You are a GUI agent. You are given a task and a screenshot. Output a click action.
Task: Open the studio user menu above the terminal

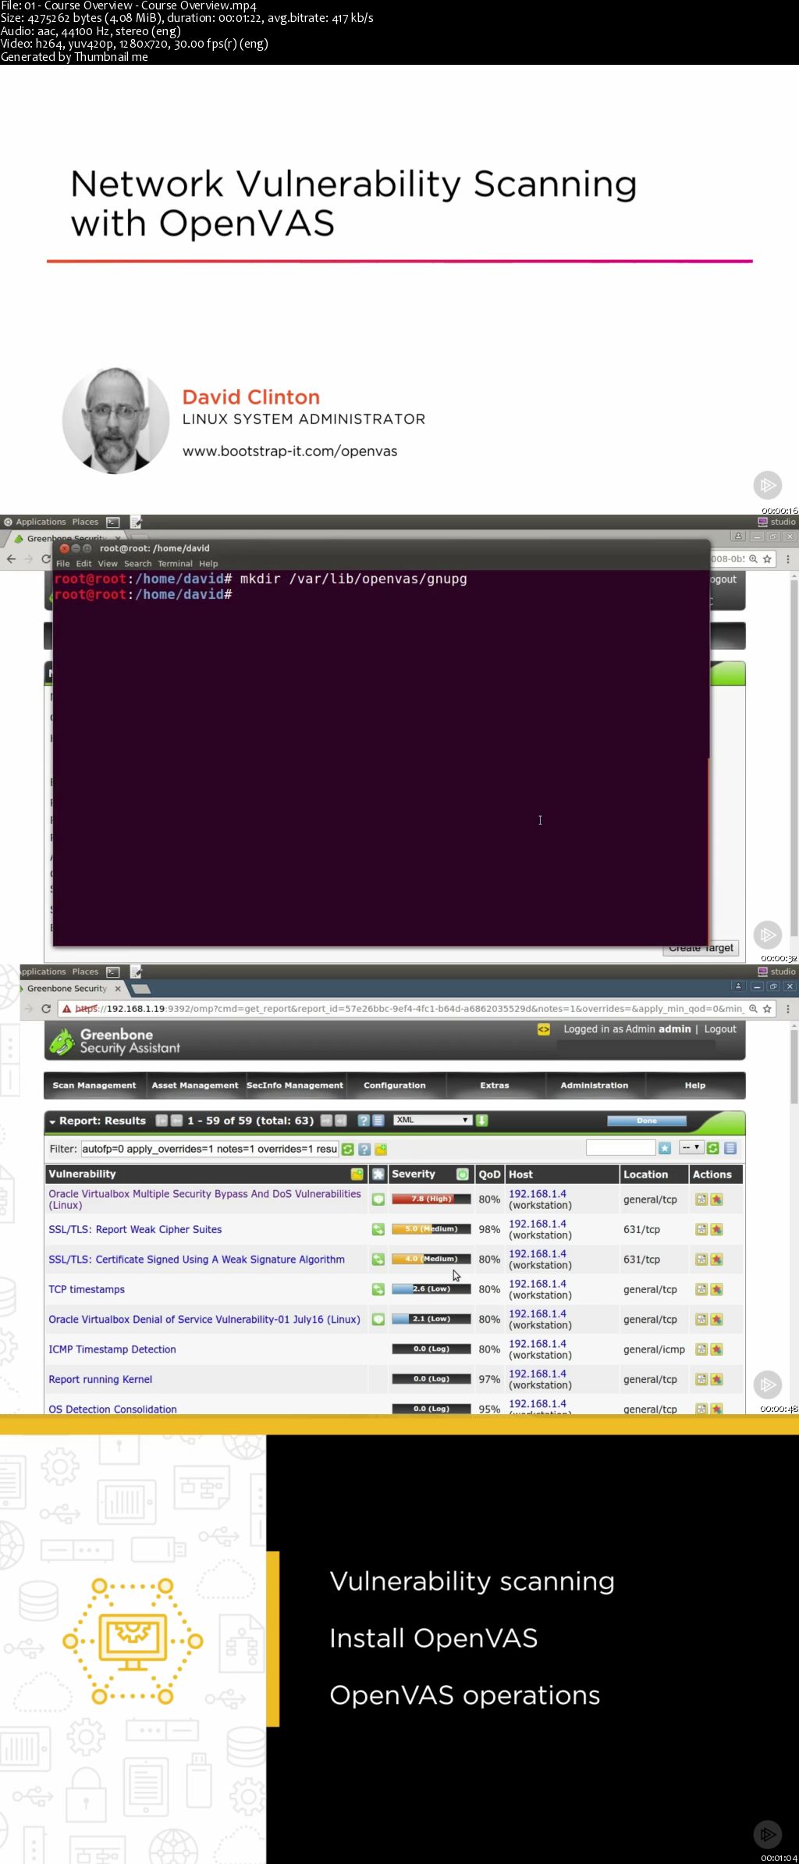coord(777,522)
